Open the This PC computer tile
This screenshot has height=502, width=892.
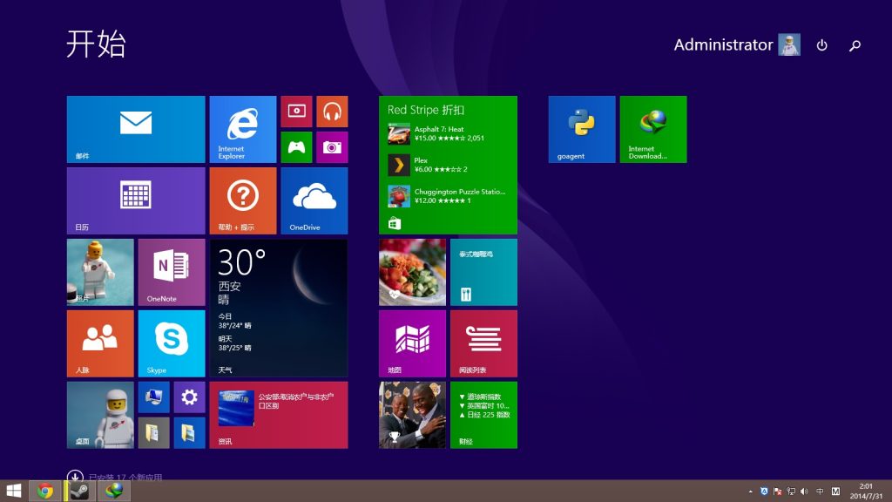coord(153,397)
